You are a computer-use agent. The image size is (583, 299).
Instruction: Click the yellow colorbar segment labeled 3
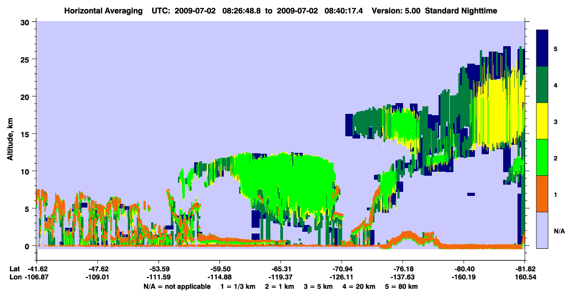coord(542,121)
